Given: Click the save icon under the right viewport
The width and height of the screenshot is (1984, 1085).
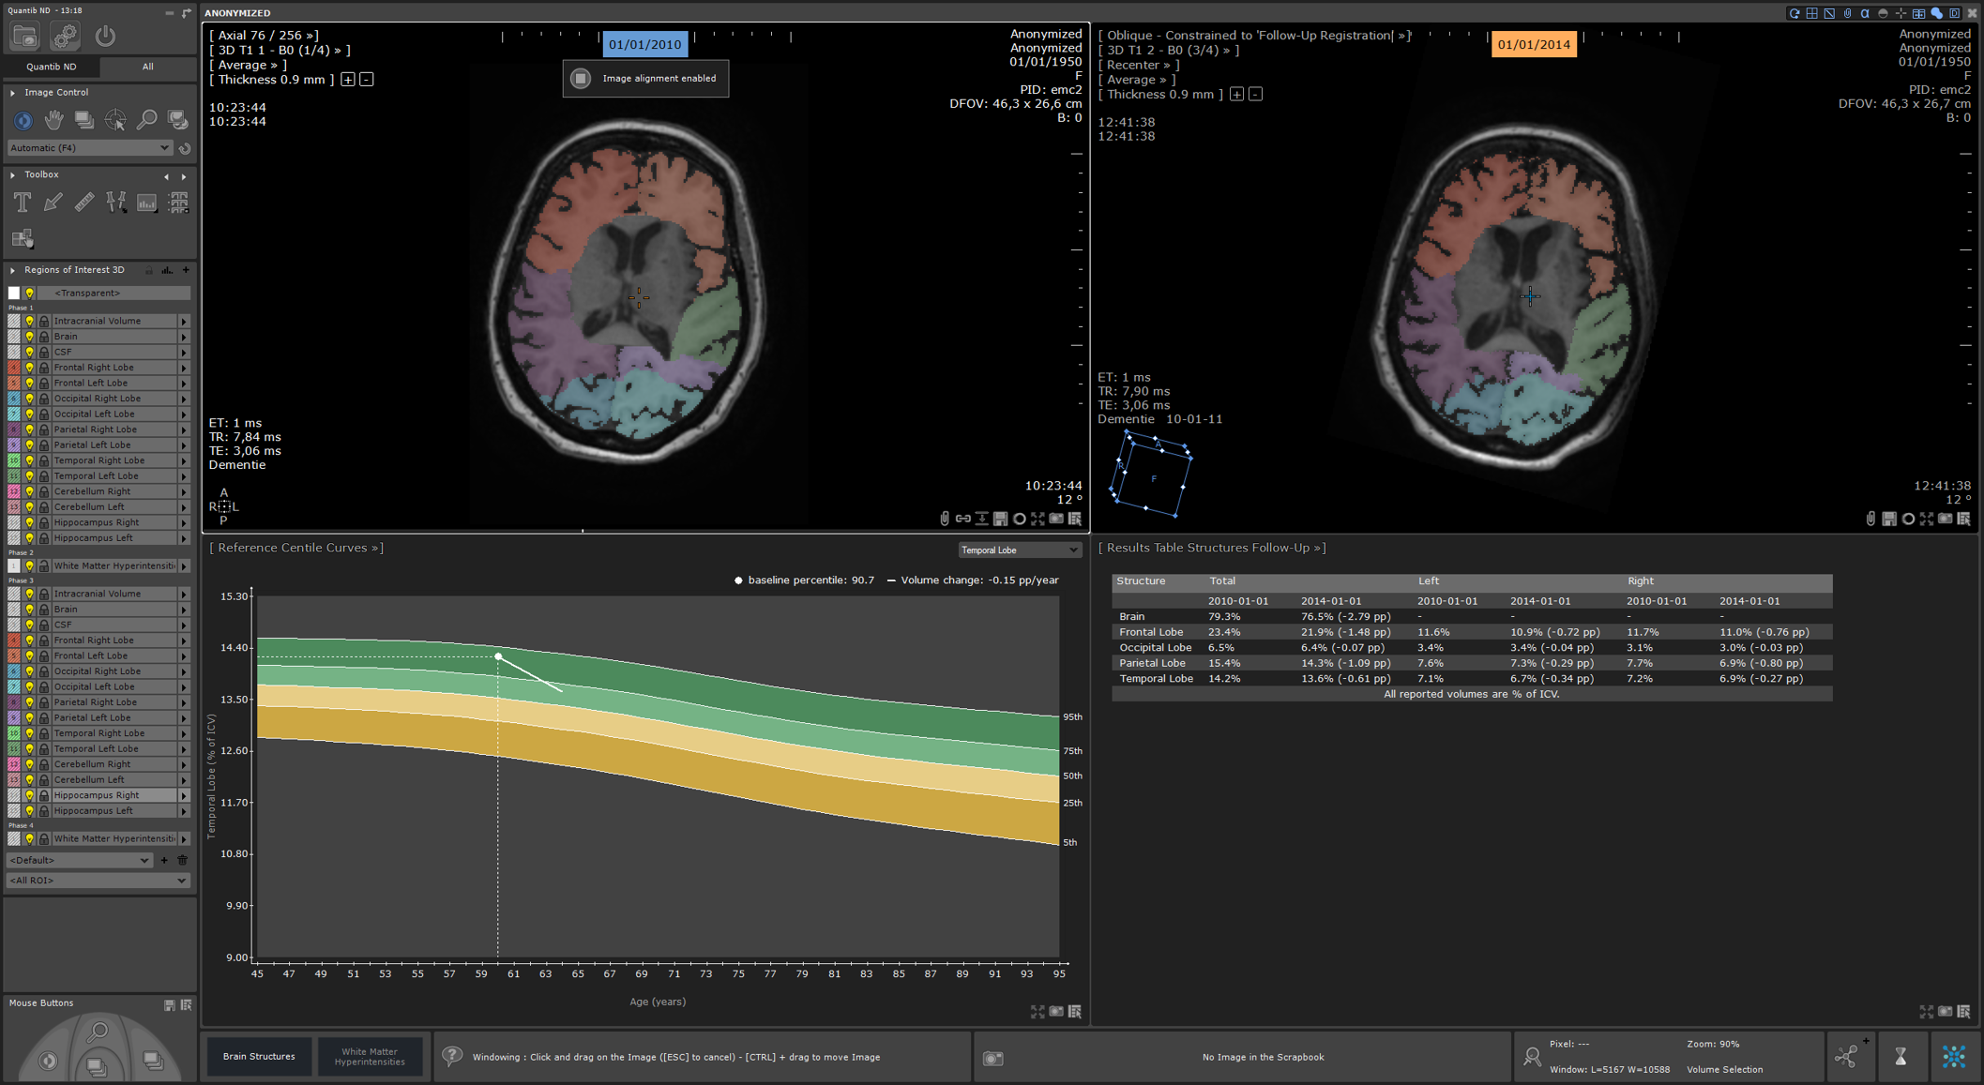Looking at the screenshot, I should (1889, 518).
